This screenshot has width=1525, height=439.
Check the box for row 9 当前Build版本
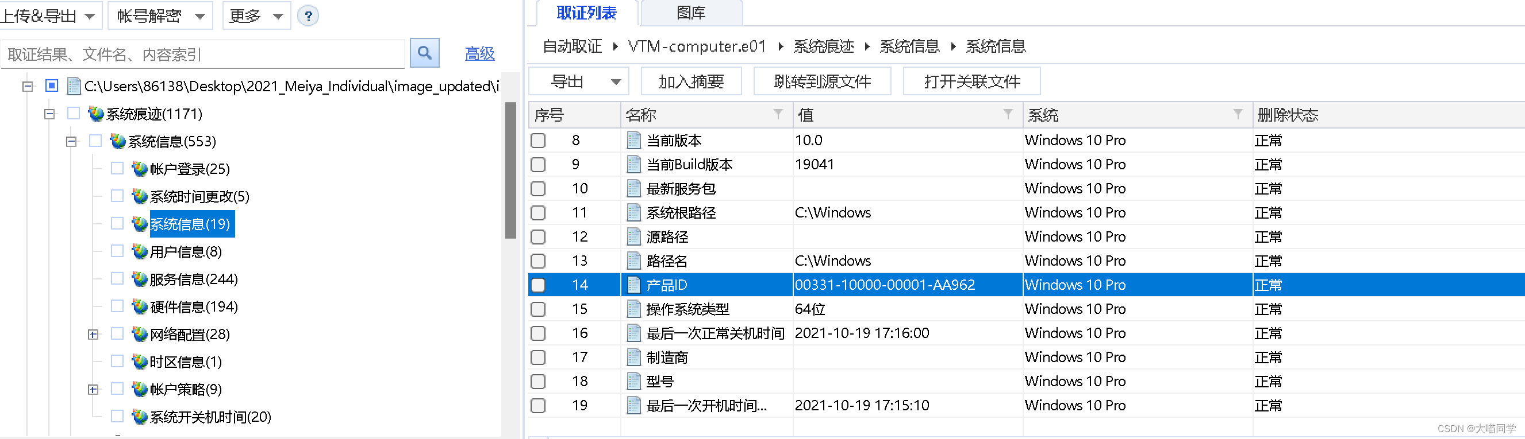(538, 164)
